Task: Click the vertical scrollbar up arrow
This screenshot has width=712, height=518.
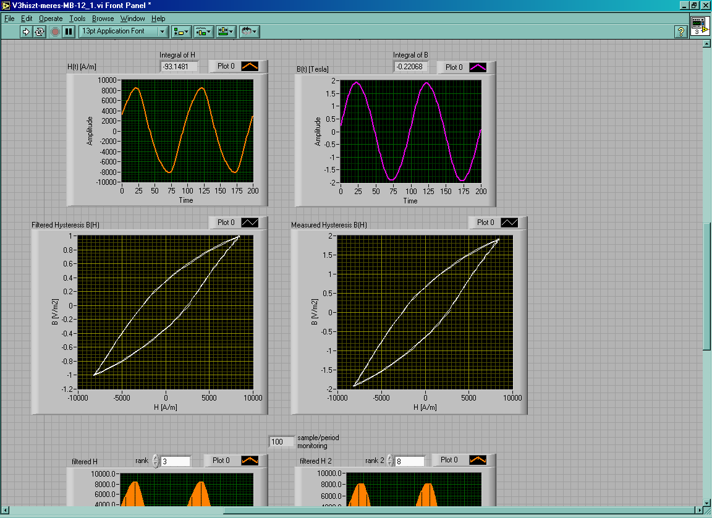Action: click(x=706, y=44)
